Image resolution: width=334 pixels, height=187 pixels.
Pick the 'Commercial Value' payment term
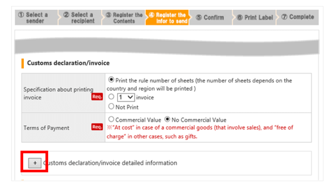click(x=111, y=120)
